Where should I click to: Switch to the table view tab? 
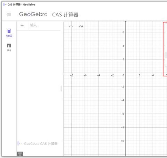tap(9, 47)
